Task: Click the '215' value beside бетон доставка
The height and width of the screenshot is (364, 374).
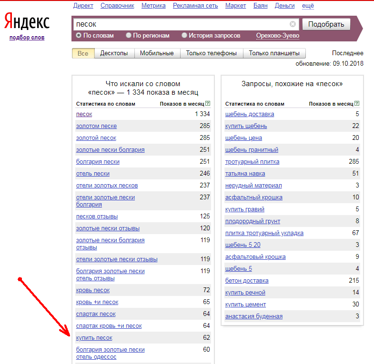Action: pyautogui.click(x=354, y=280)
